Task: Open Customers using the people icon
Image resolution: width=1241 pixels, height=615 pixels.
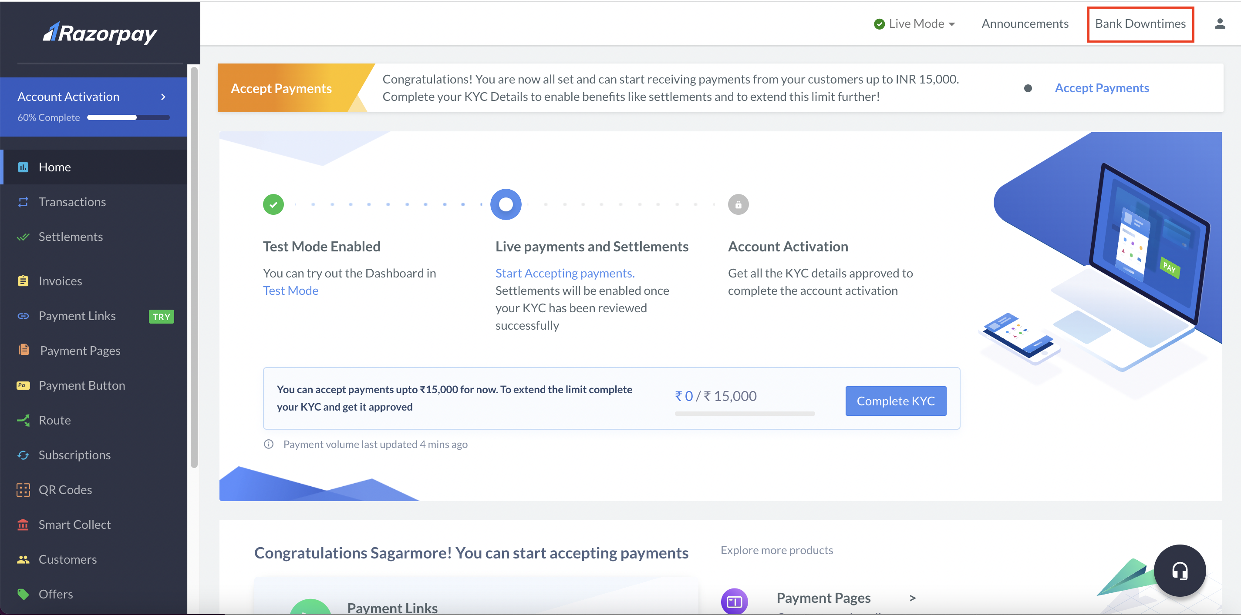Action: pos(23,559)
